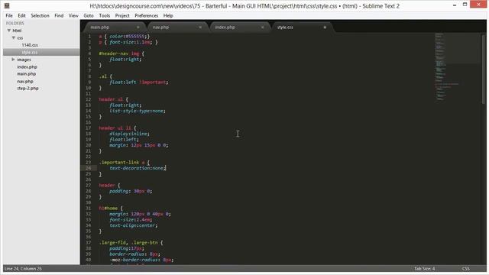Viewport: 489px width, 275px height.
Task: Open the Tab Size: 4 selector
Action: (x=425, y=268)
